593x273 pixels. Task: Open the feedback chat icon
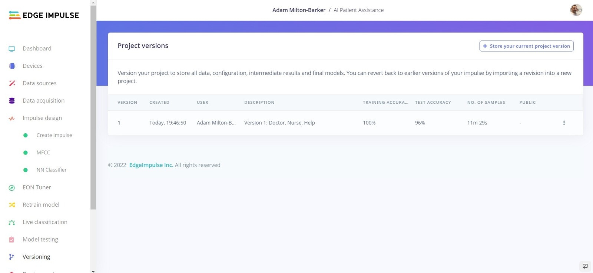click(x=585, y=266)
